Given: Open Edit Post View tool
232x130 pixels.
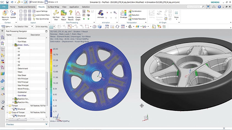Looking at the screenshot, I should point(56,15).
